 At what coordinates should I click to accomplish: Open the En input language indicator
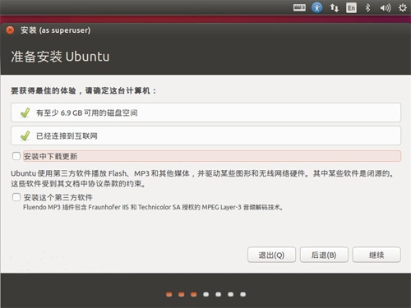[x=351, y=7]
